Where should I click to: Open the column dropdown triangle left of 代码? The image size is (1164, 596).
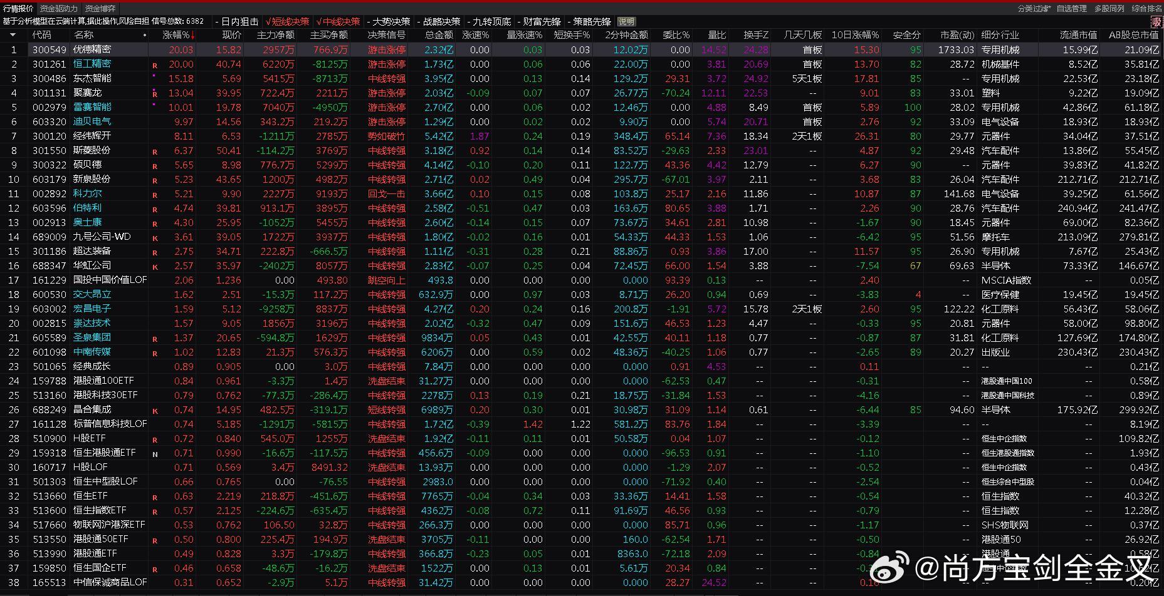pyautogui.click(x=13, y=36)
